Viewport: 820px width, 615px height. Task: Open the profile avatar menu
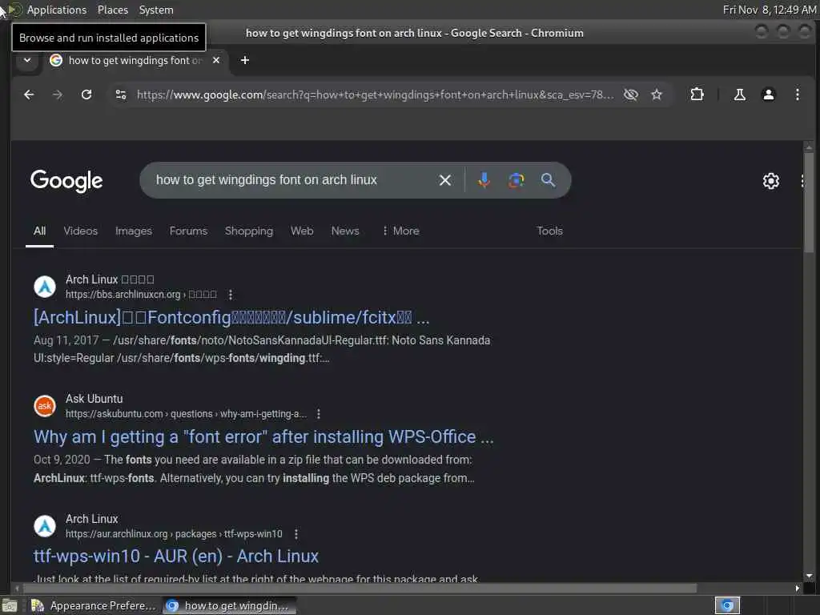click(768, 94)
